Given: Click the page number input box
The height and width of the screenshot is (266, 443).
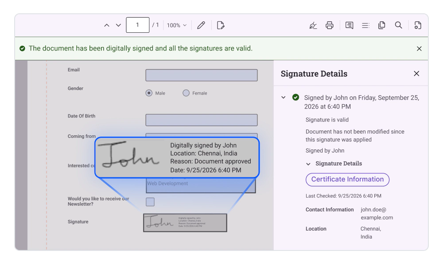Looking at the screenshot, I should 138,25.
